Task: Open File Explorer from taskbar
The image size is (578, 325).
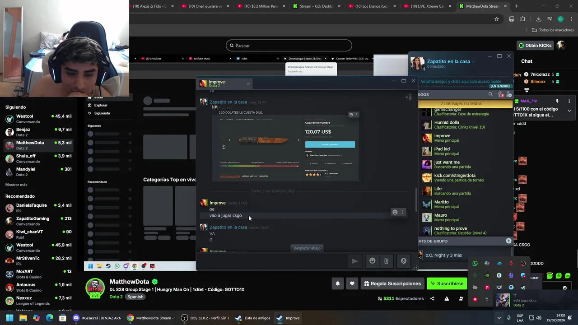Action: pos(23,318)
